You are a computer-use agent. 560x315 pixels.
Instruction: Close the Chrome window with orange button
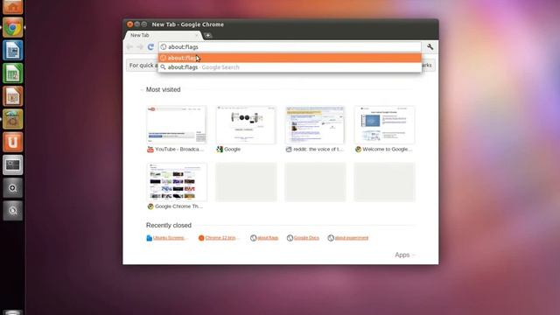pyautogui.click(x=130, y=24)
